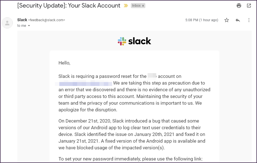Expand recipient details arrow beside "to me"
The image size is (257, 163).
29,26
